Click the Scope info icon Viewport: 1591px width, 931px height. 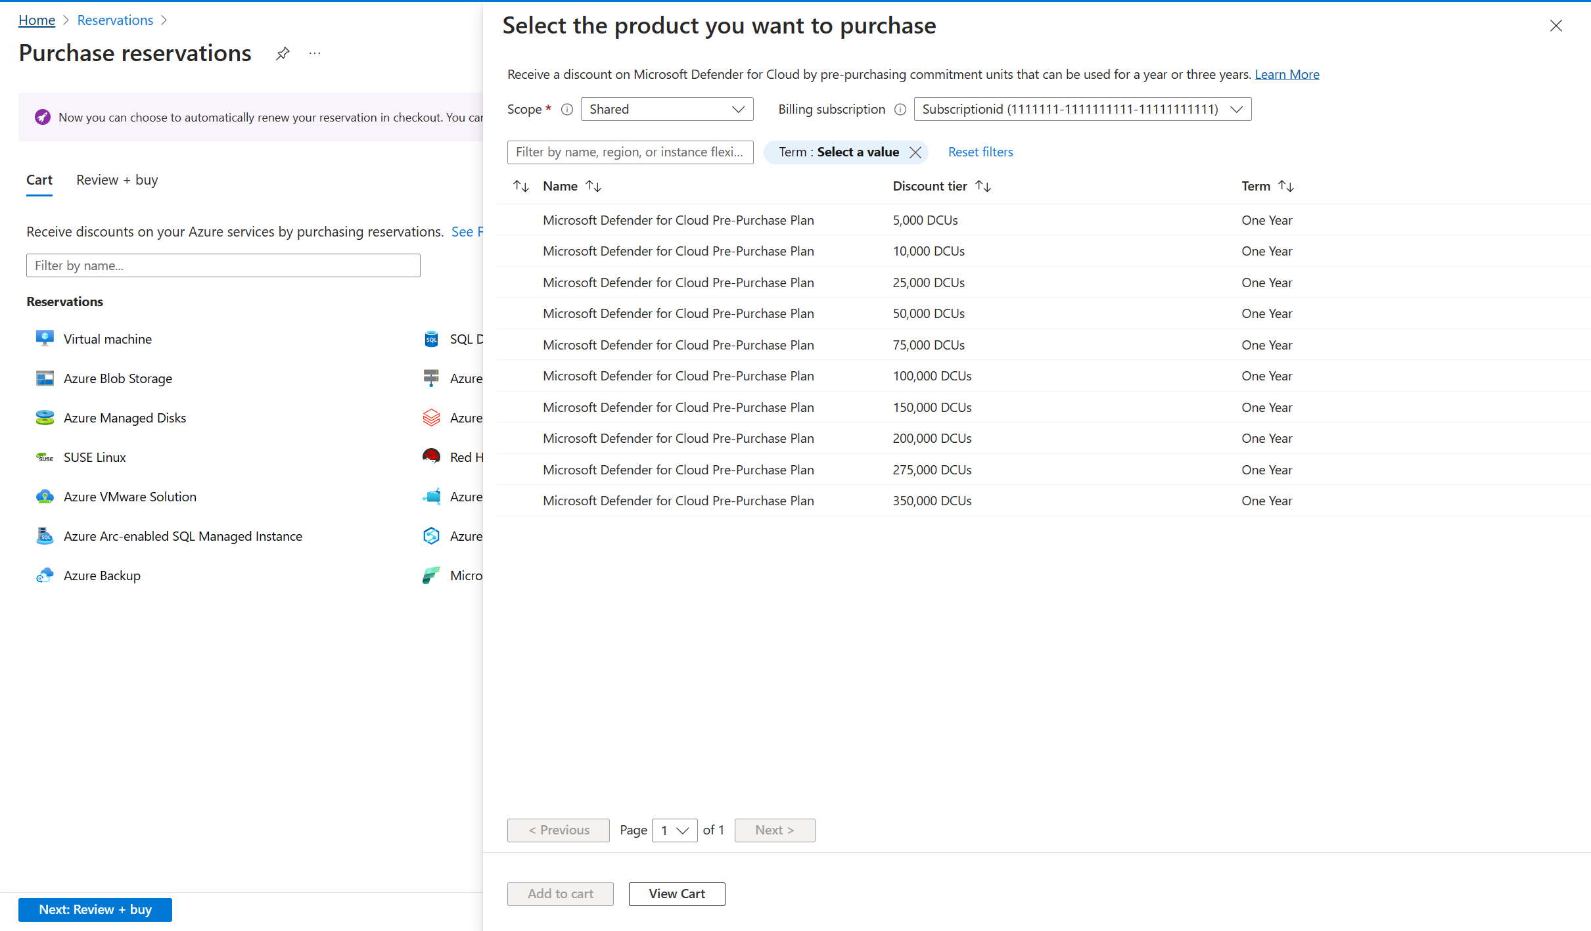[x=567, y=110]
